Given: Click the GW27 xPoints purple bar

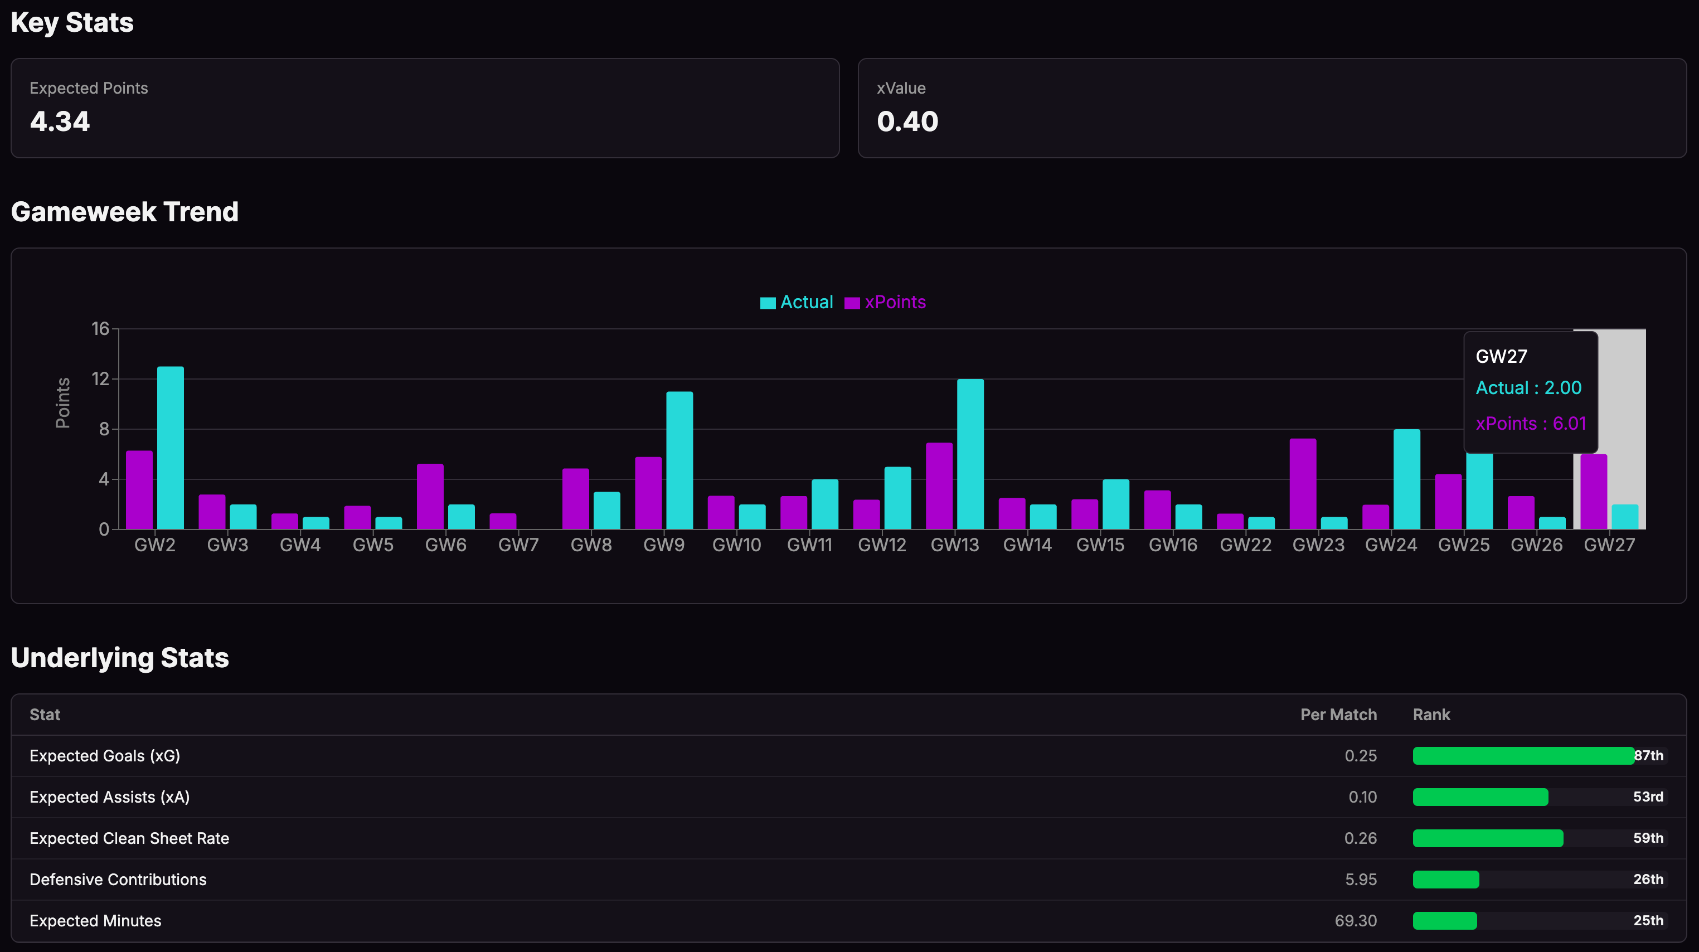Looking at the screenshot, I should pos(1593,491).
